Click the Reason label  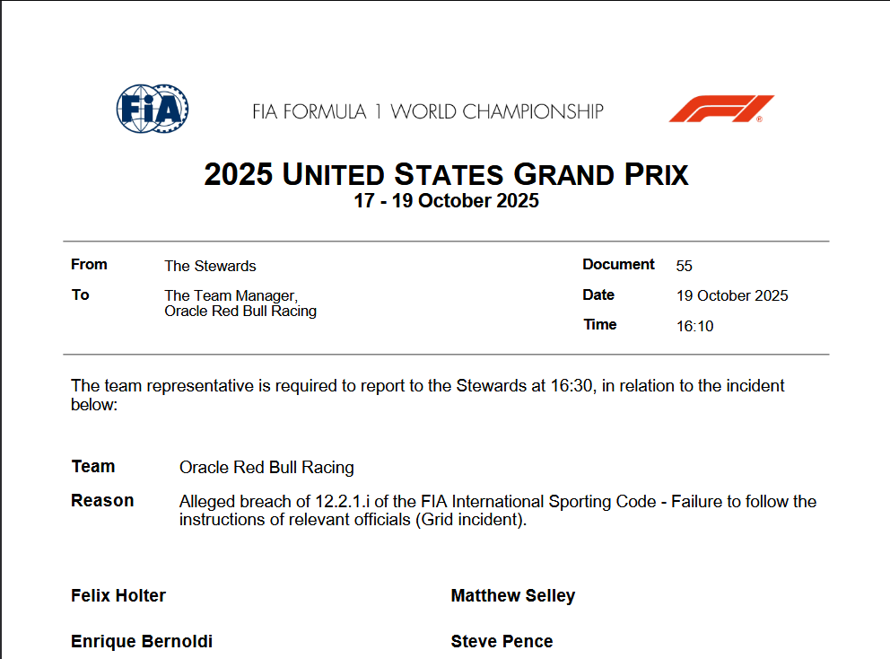click(x=102, y=500)
